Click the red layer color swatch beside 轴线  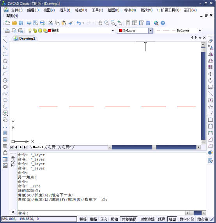pyautogui.click(x=50, y=31)
